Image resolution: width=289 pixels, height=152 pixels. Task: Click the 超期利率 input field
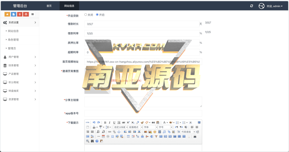point(142,52)
